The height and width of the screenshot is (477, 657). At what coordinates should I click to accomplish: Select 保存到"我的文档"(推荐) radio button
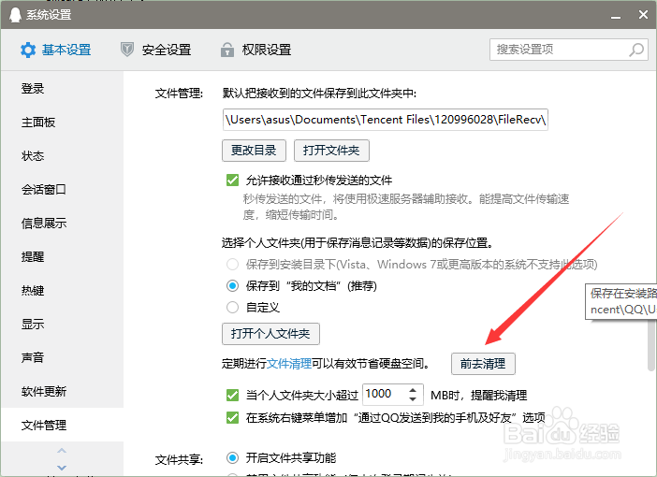[x=232, y=286]
